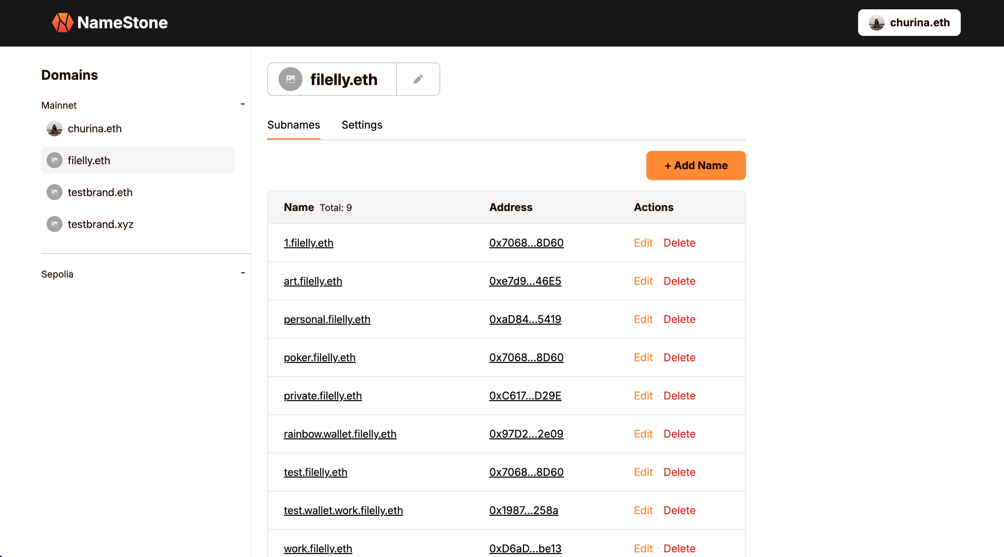Select testbrand.eth domain in sidebar

tap(137, 193)
